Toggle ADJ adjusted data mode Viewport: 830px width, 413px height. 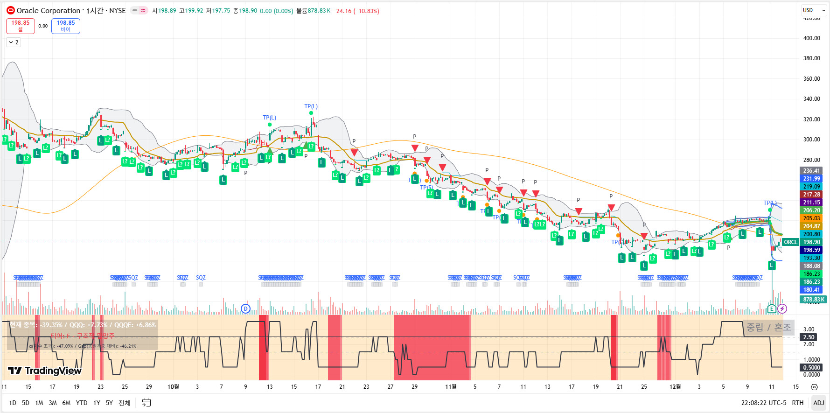tap(818, 403)
